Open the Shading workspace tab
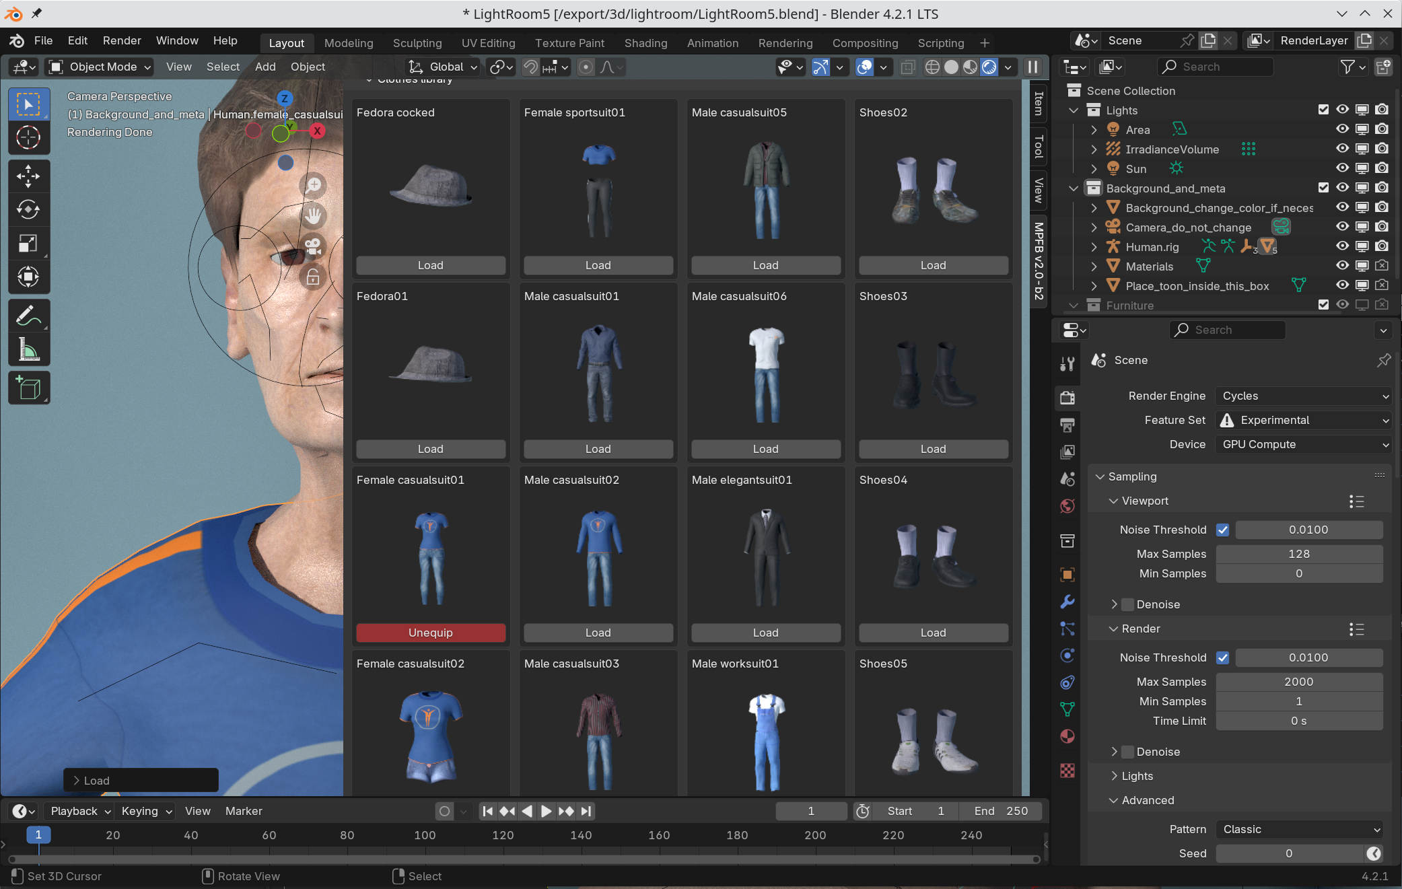Screen dimensions: 1402x889 tap(645, 43)
